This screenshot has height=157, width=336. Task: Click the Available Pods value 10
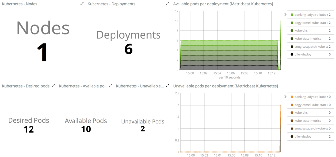[86, 129]
